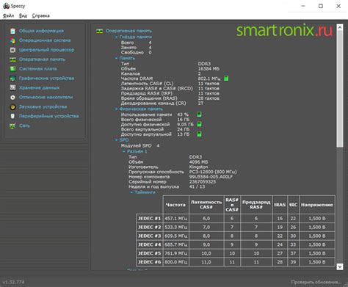The width and height of the screenshot is (348, 287).
Task: Collapse the Разъём 1 node
Action: pos(124,151)
